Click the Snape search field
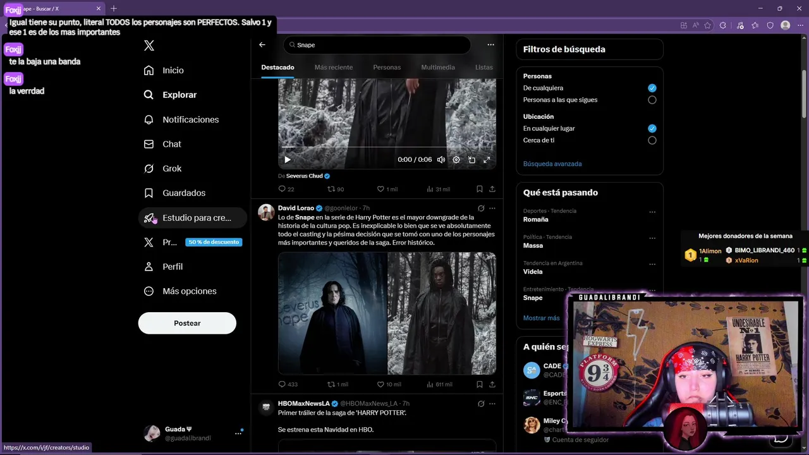 coord(377,45)
